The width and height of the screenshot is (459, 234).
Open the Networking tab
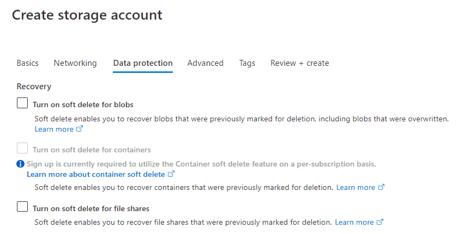tap(75, 63)
